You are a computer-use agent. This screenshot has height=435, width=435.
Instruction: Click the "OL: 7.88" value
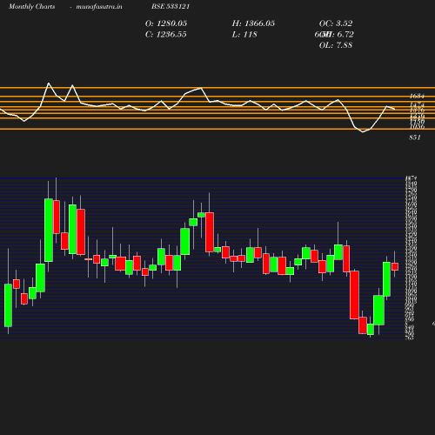336,45
